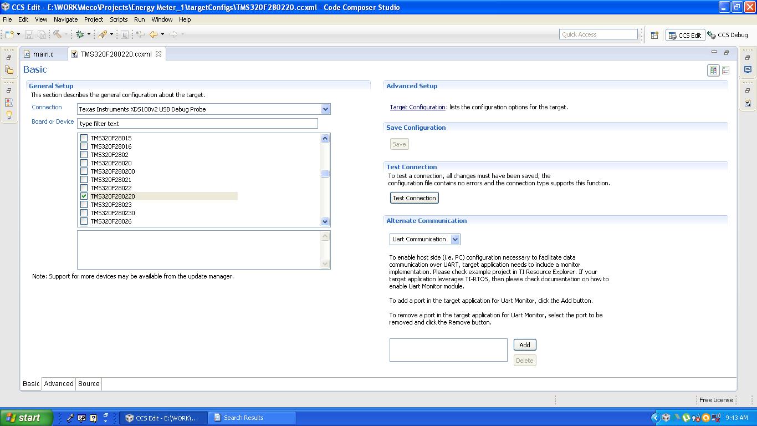Click the Windows start button
Image resolution: width=757 pixels, height=426 pixels.
[27, 418]
